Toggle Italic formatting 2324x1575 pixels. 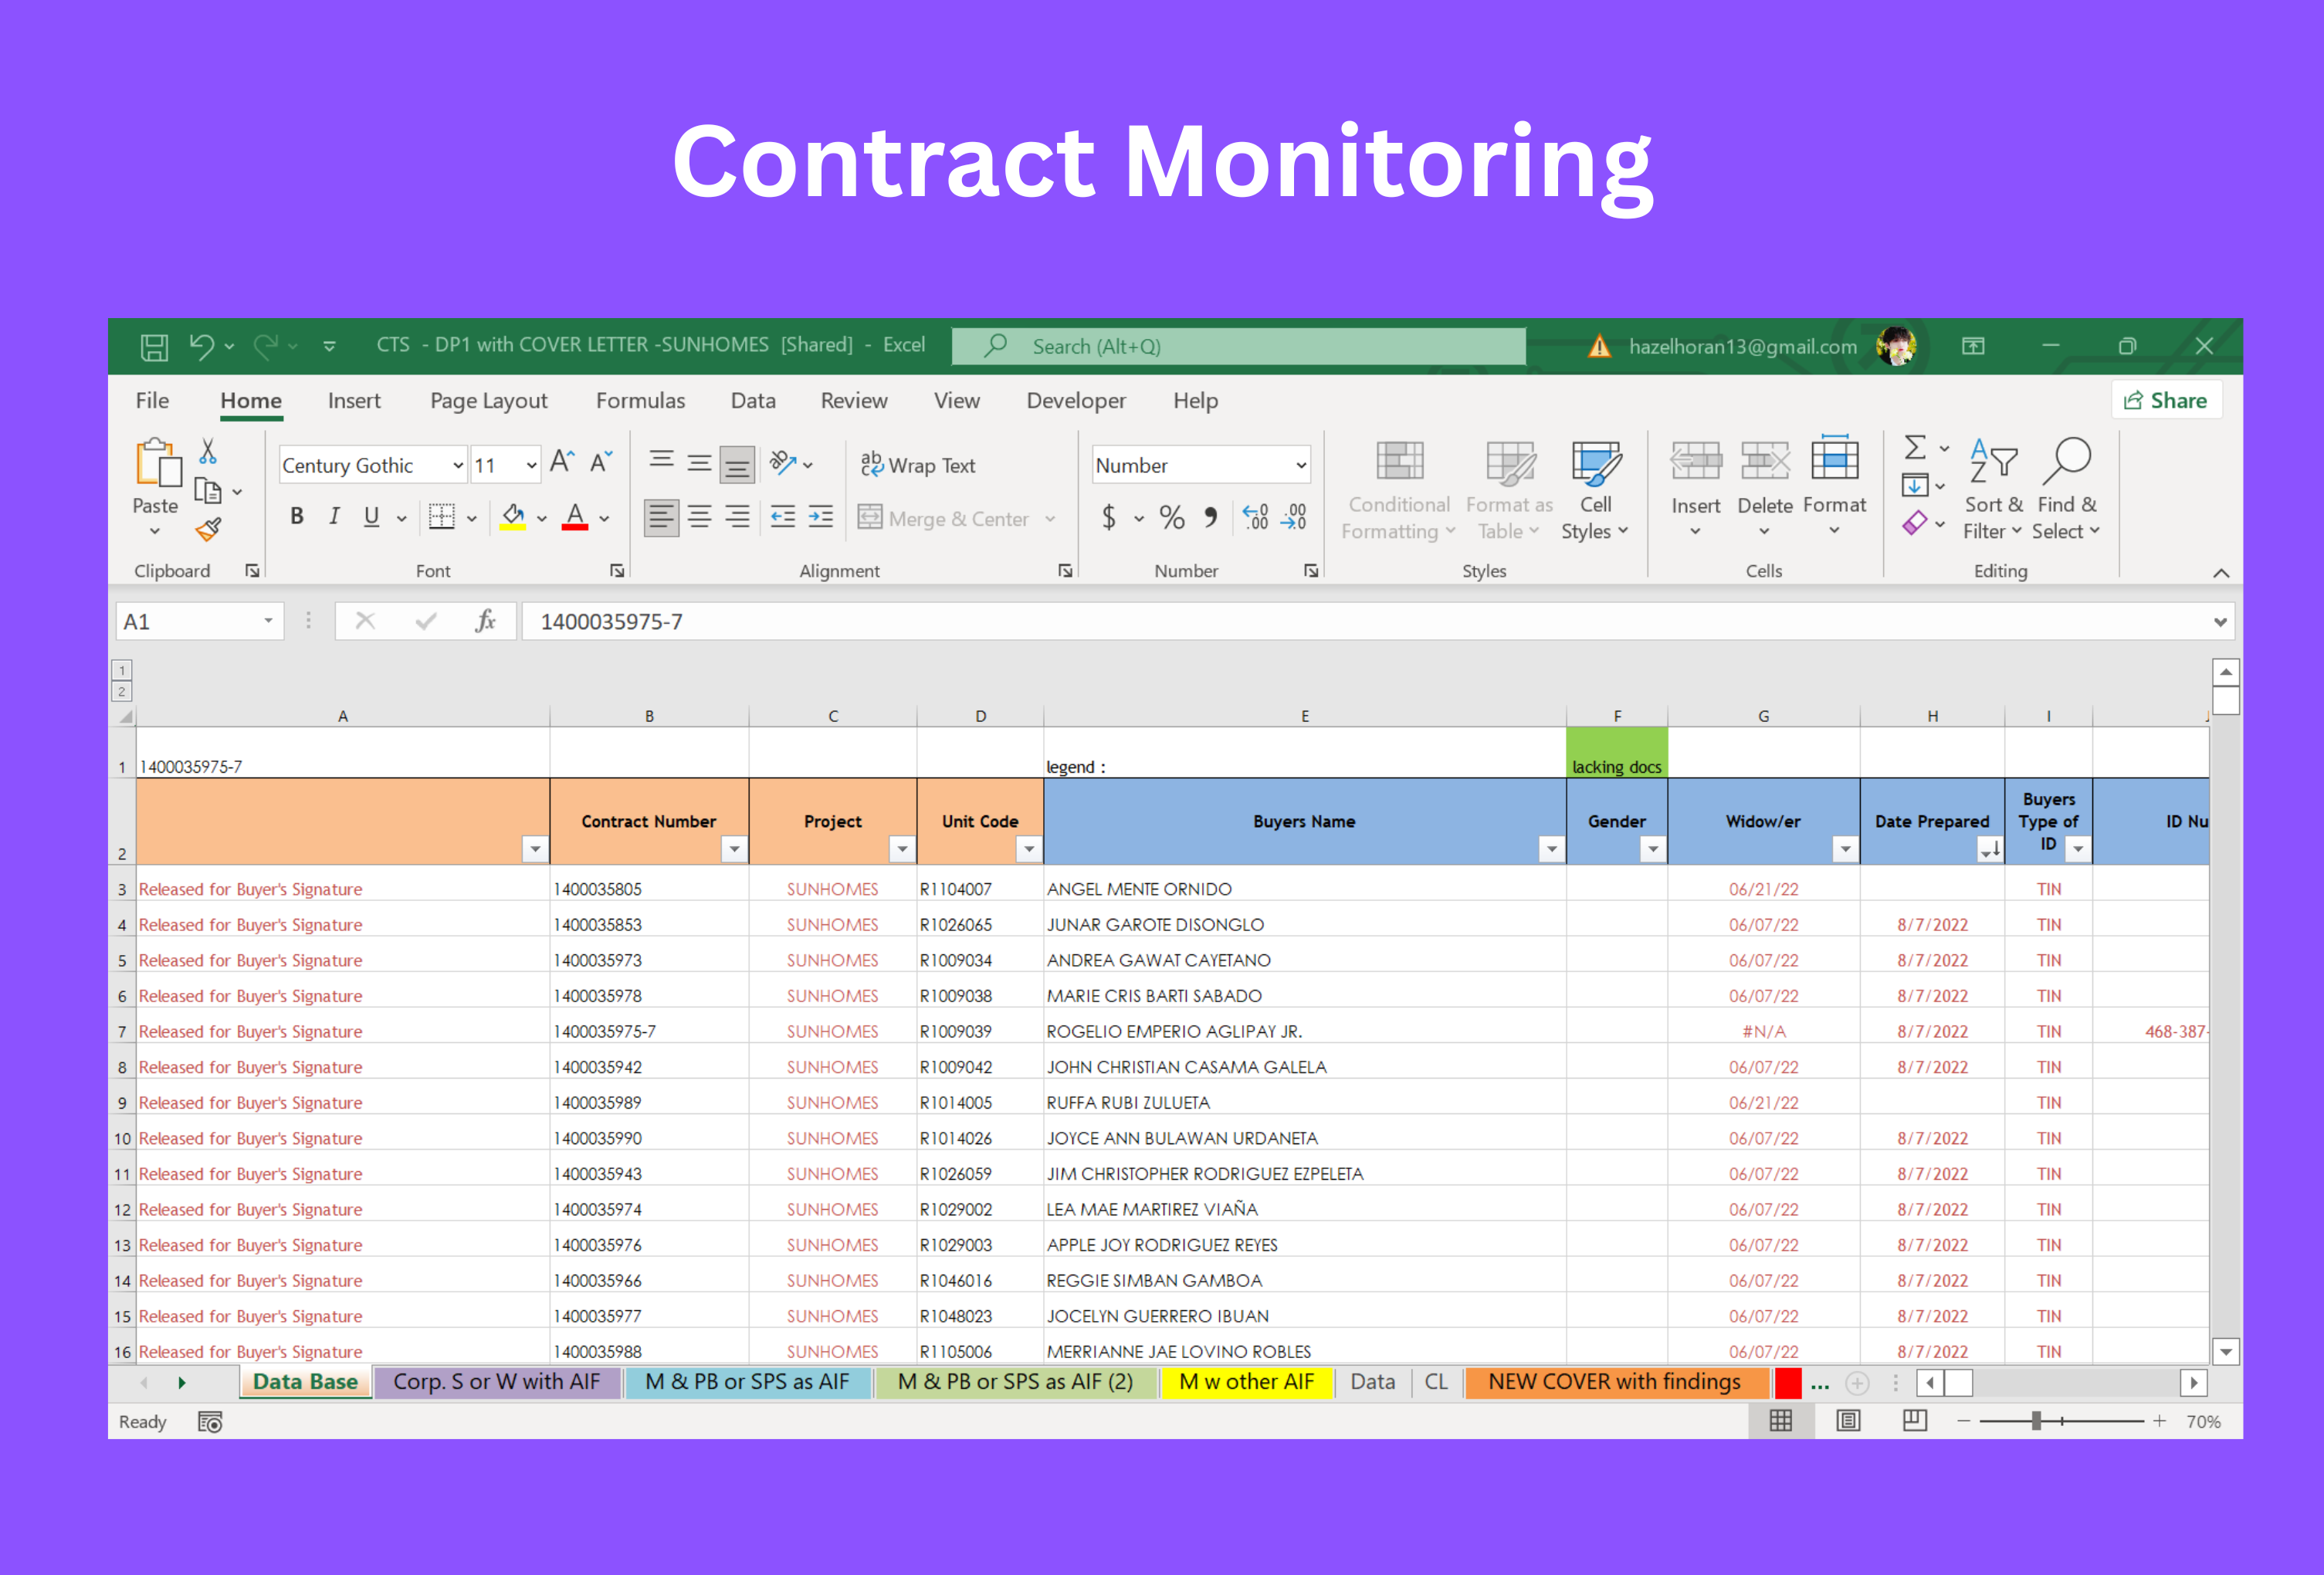coord(334,517)
